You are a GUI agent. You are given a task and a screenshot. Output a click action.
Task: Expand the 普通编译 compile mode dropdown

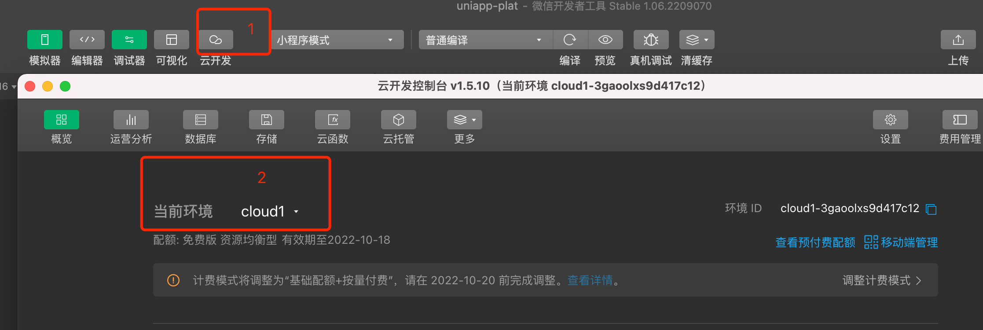pos(486,40)
